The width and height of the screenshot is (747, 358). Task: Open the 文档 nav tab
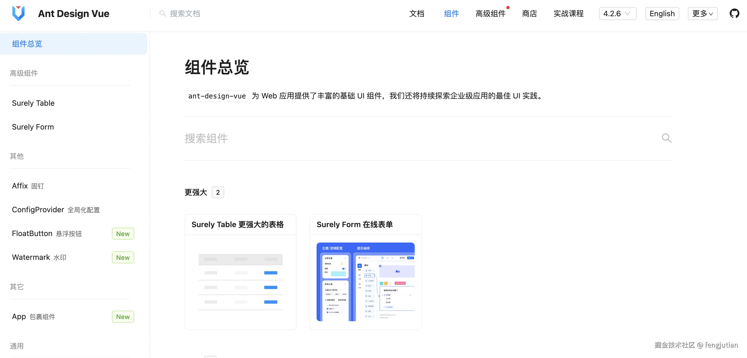tap(416, 14)
